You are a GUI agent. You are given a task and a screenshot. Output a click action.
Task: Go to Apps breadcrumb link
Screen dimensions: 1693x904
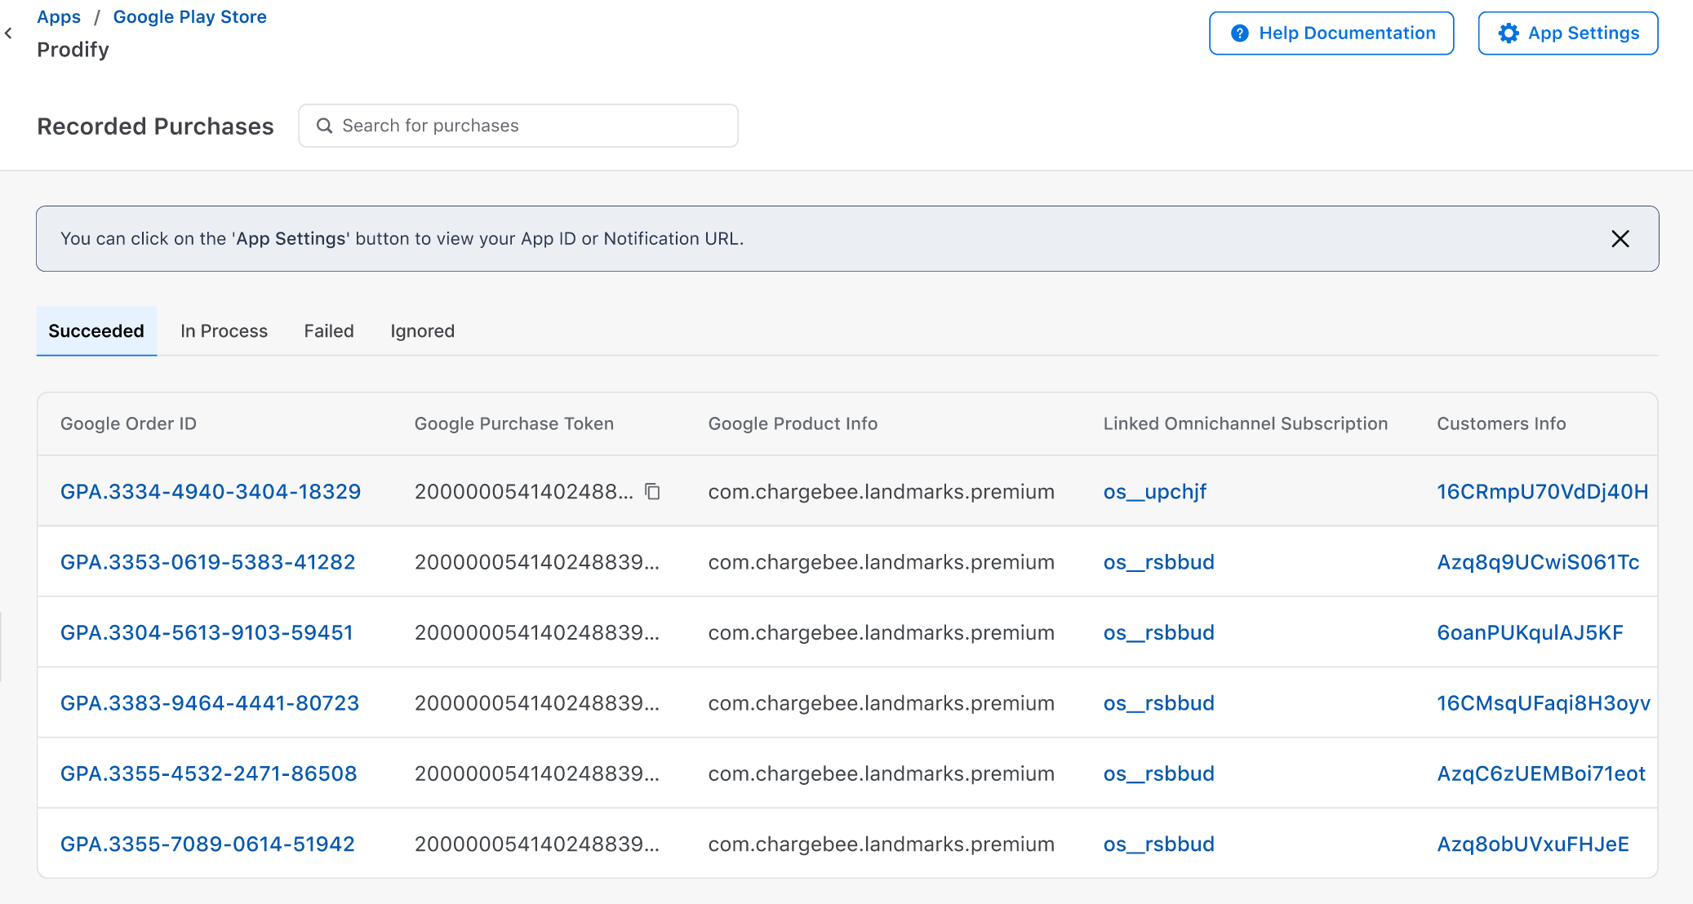[x=59, y=17]
